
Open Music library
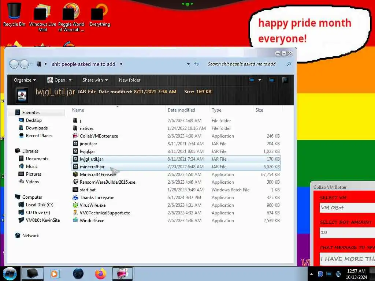pyautogui.click(x=31, y=166)
